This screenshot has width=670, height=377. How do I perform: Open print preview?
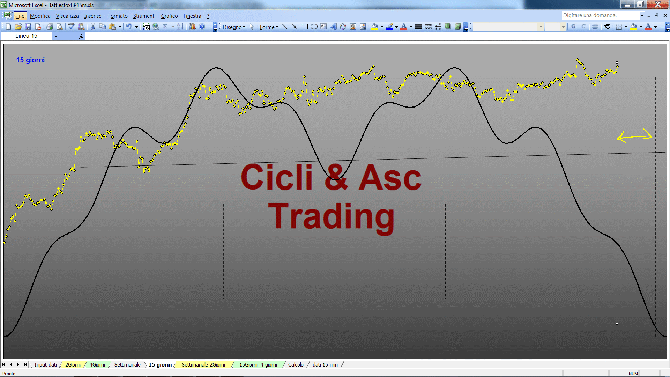(x=60, y=27)
